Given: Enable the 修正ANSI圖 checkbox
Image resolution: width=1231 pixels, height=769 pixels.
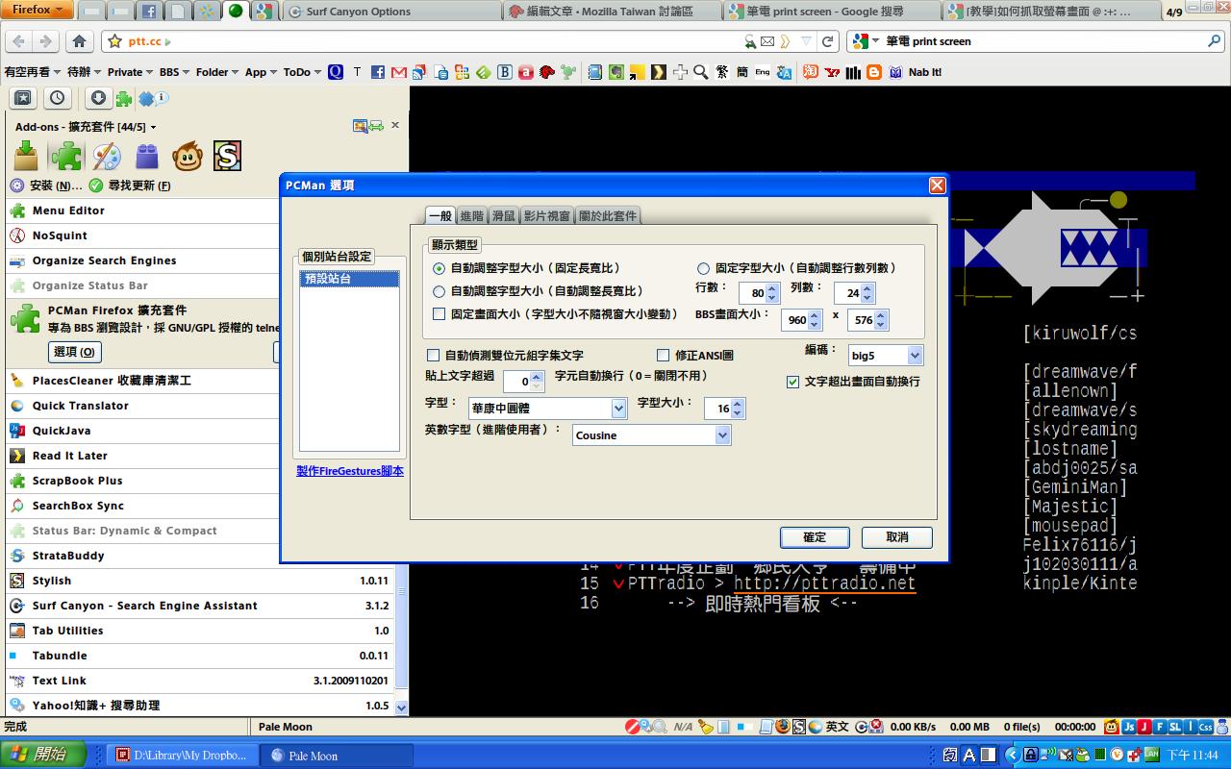Looking at the screenshot, I should (663, 356).
